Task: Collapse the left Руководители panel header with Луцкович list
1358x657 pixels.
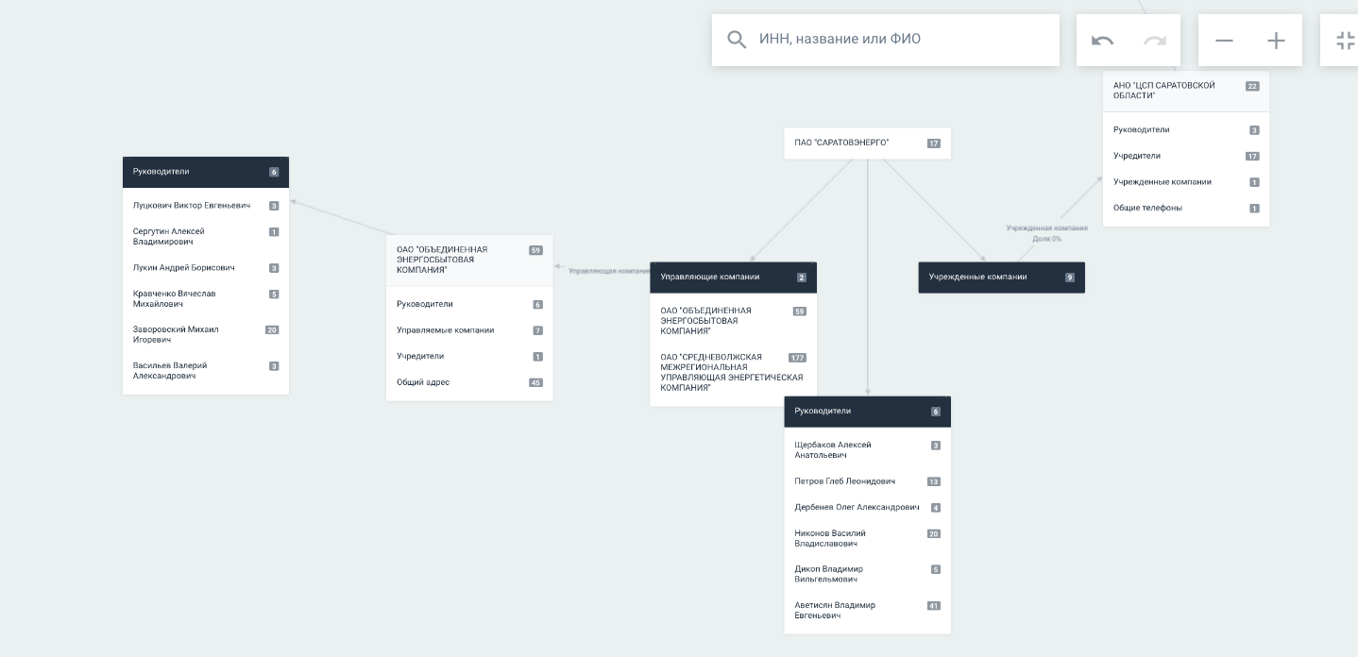Action: [206, 172]
